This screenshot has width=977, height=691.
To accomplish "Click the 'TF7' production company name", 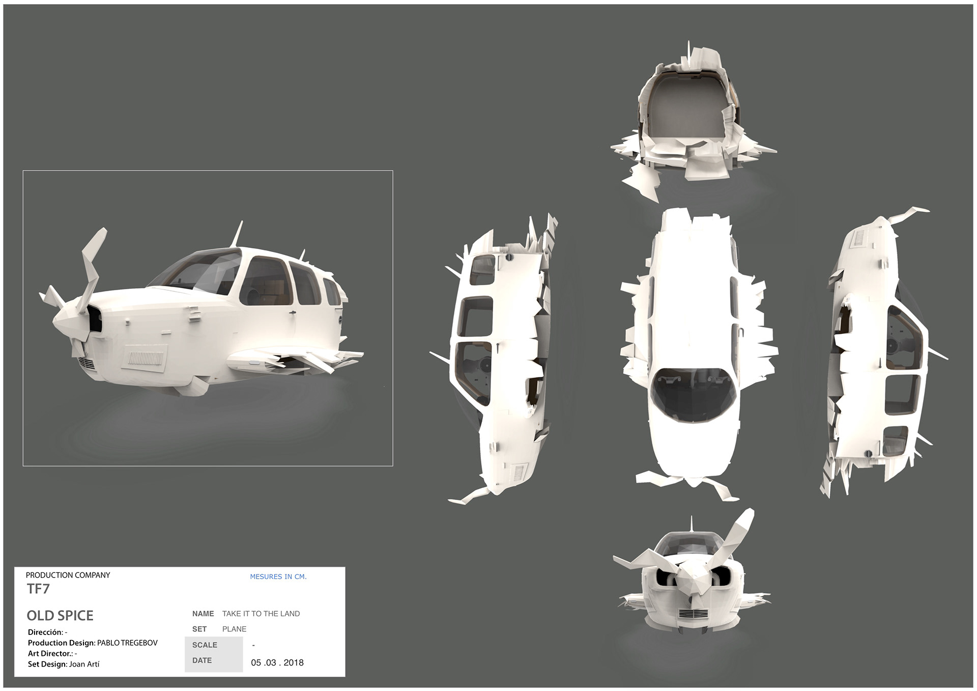I will (38, 589).
